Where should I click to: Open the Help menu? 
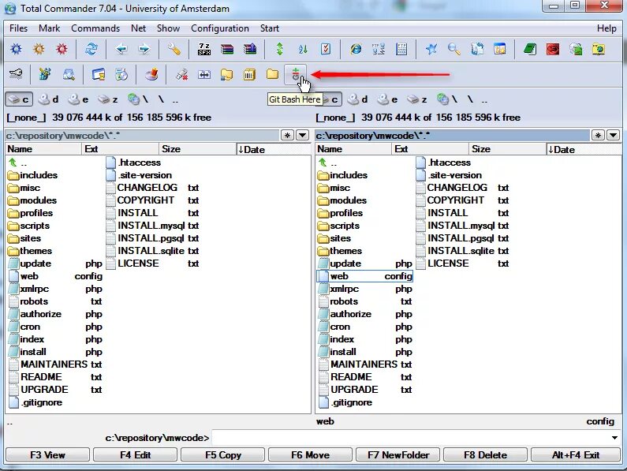(606, 28)
